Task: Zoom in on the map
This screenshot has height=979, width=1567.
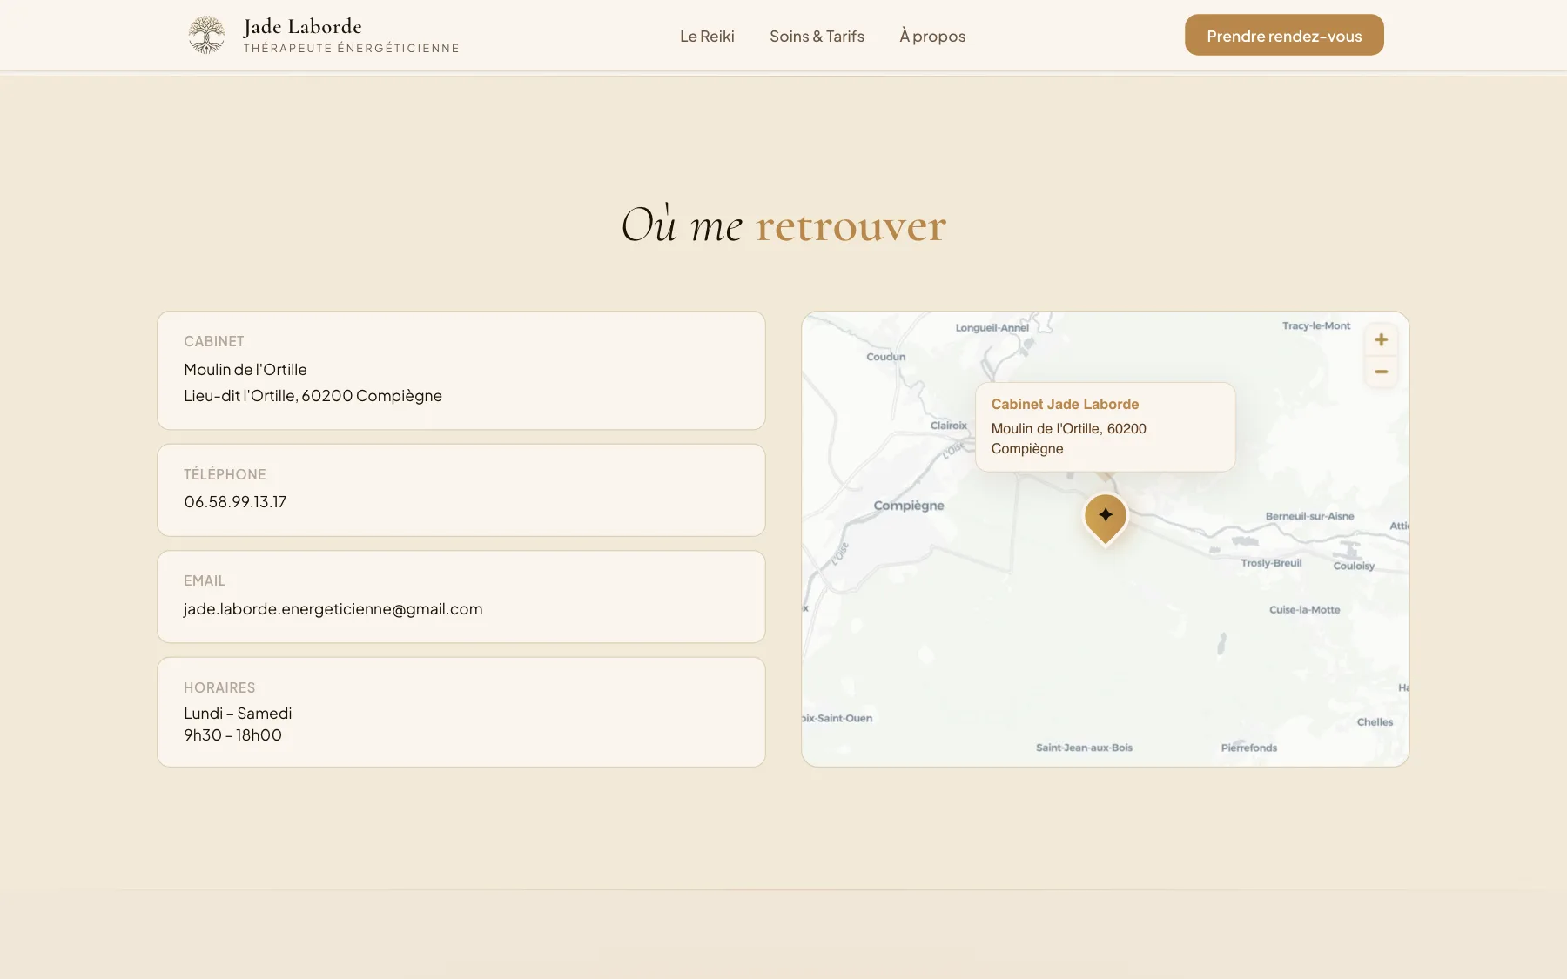Action: (1381, 340)
